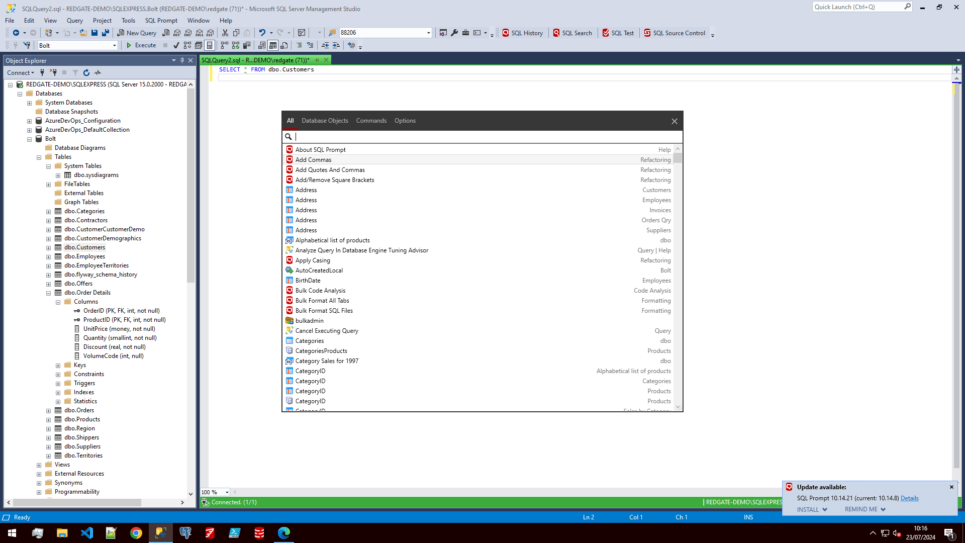
Task: Pin the Object Explorer panel
Action: click(182, 60)
